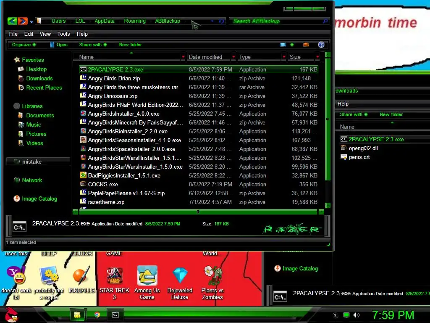Open the View menu
Viewport: 430px width, 323px height.
pyautogui.click(x=45, y=34)
